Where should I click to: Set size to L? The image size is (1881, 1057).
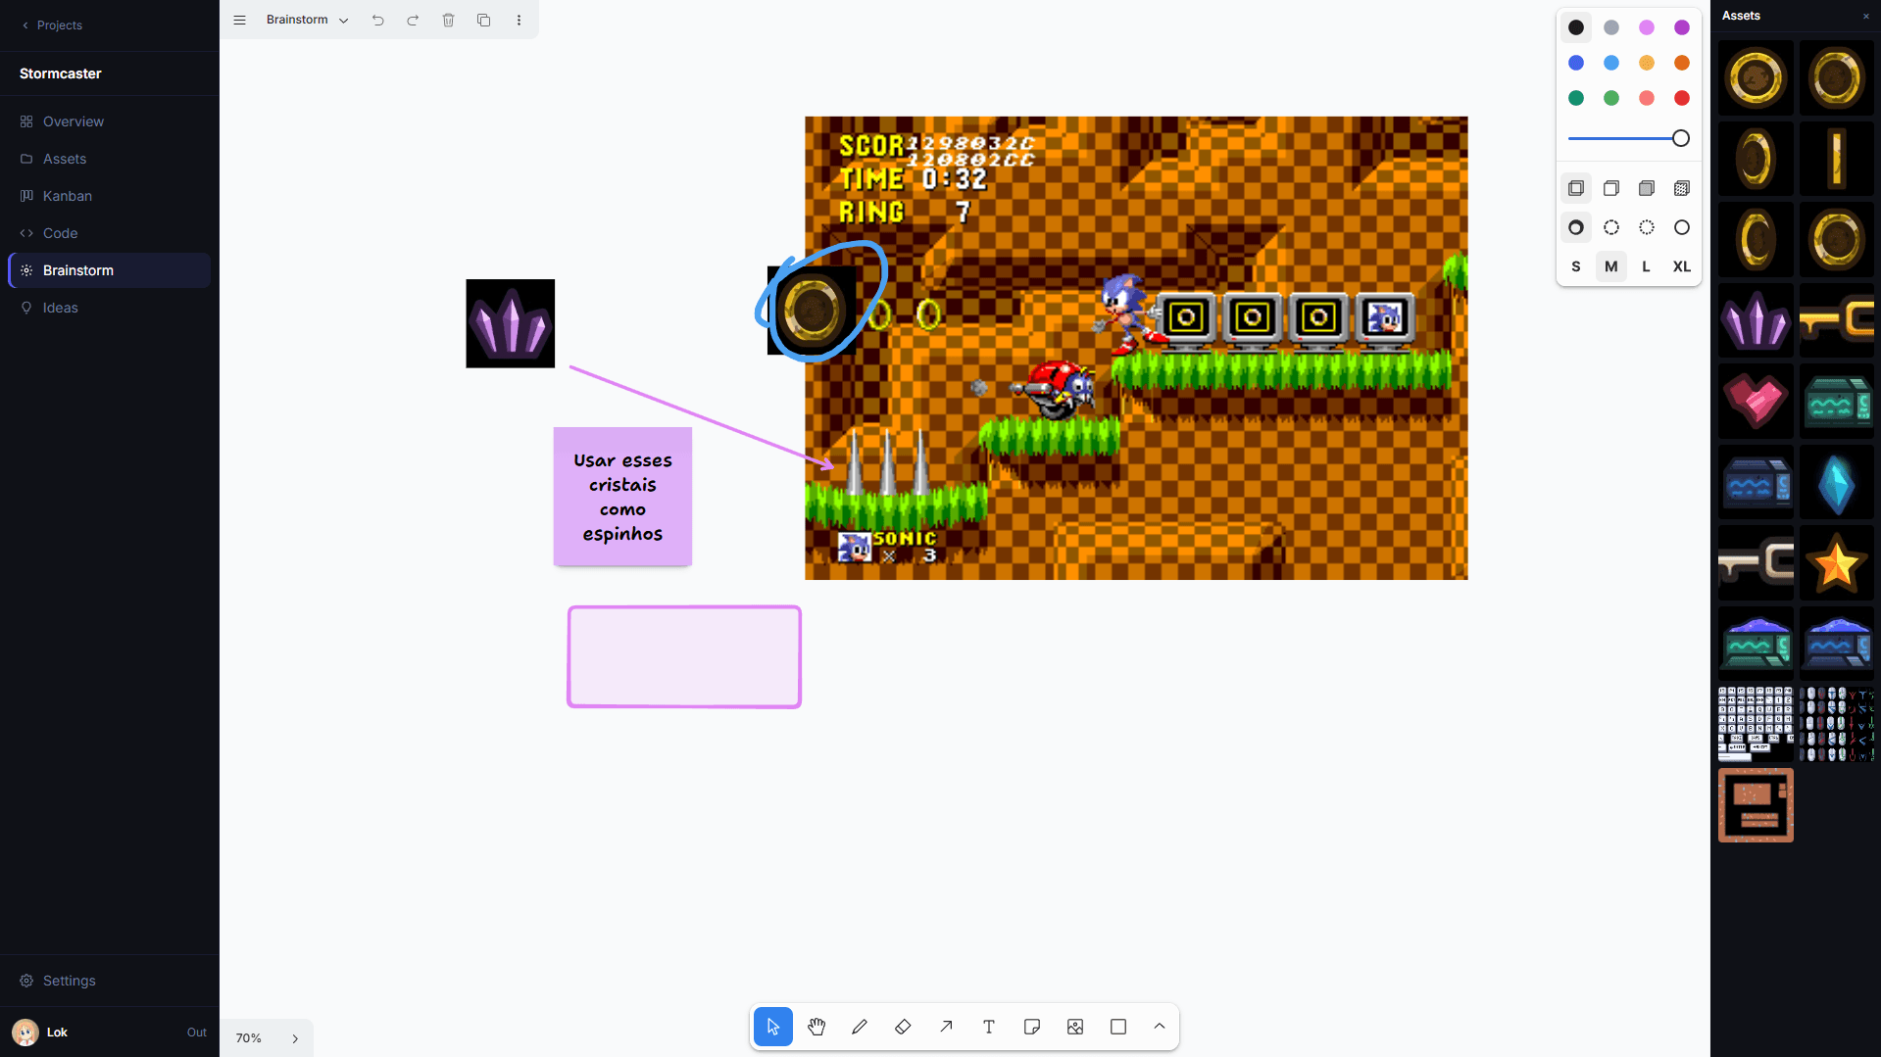tap(1647, 266)
